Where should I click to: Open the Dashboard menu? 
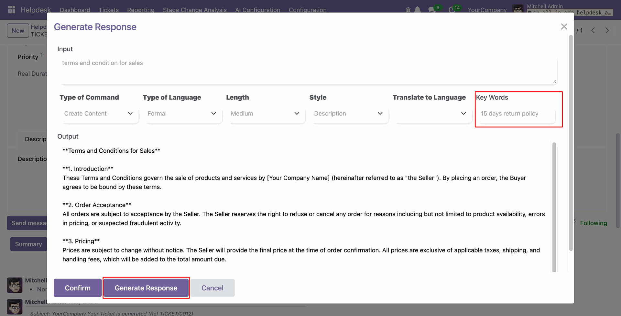point(75,10)
